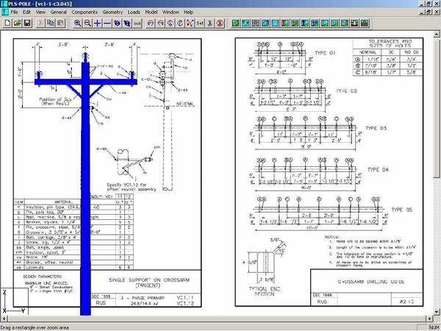The image size is (441, 331).
Task: Click the Copy toolbar icon
Action: [x=51, y=23]
